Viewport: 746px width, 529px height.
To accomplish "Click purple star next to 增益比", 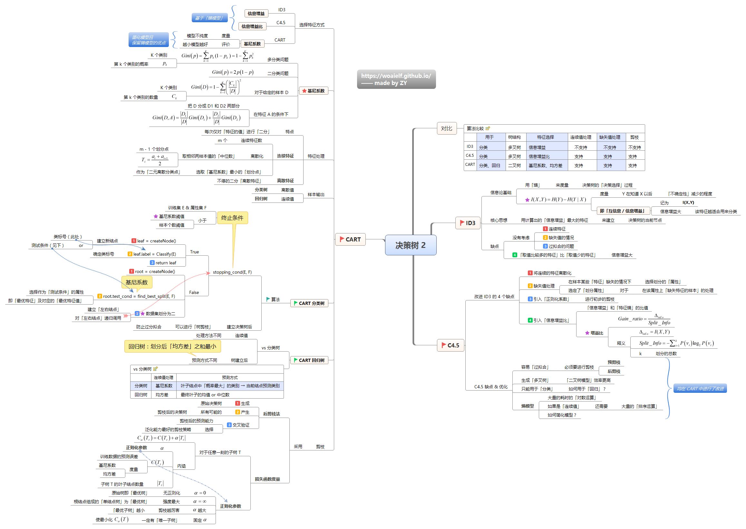I will coord(587,333).
